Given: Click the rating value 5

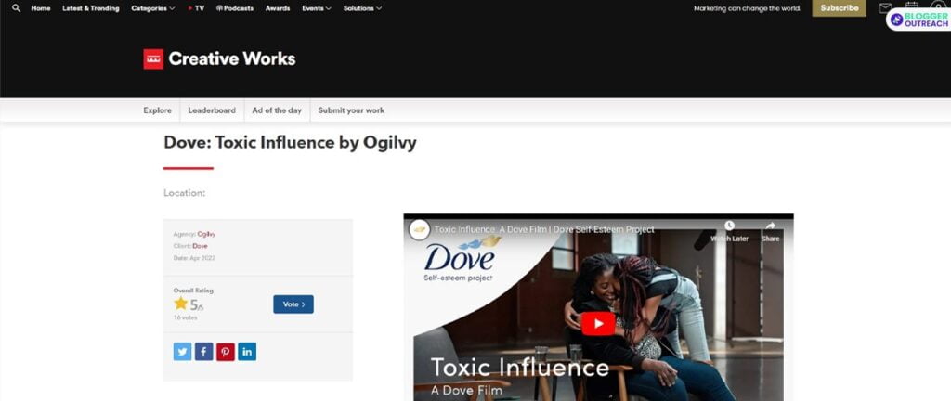Looking at the screenshot, I should pyautogui.click(x=194, y=304).
